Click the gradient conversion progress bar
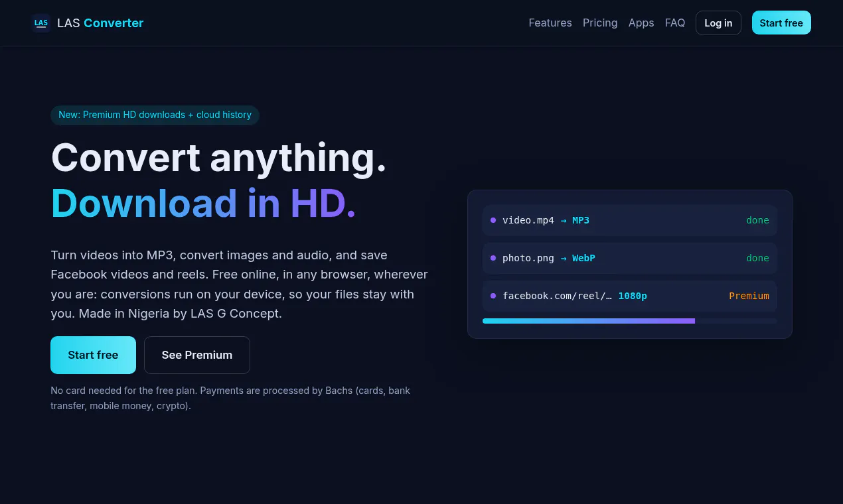The width and height of the screenshot is (843, 504). [x=629, y=321]
